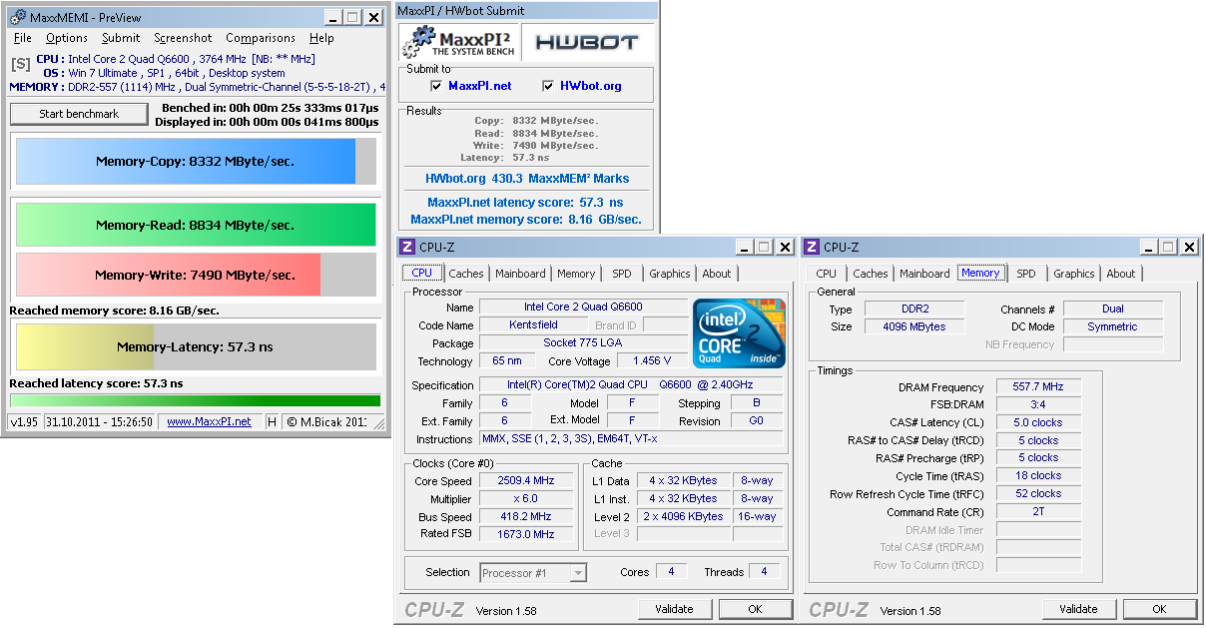Click the date 31.10.2011 - 15:26:50 in status bar
This screenshot has width=1206, height=628.
(99, 421)
